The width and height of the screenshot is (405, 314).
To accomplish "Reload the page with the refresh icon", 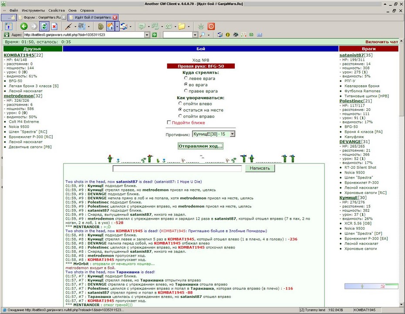I will 44,27.
